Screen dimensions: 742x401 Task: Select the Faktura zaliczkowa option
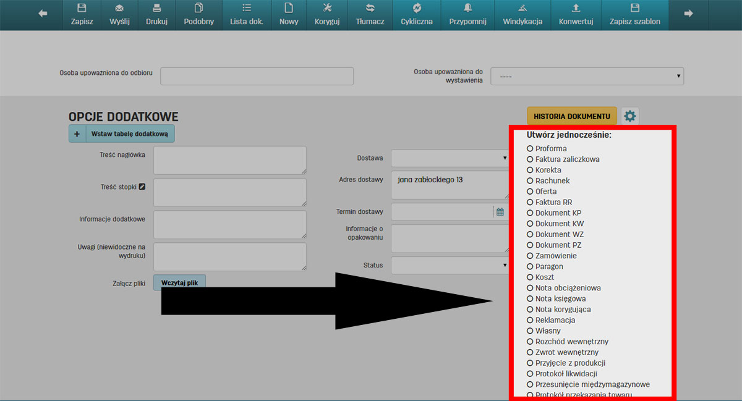[x=530, y=159]
